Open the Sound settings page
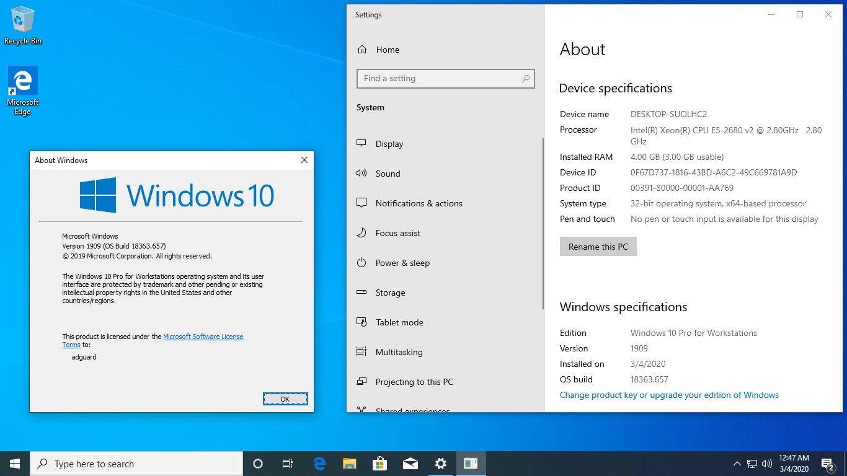The height and width of the screenshot is (476, 847). [x=388, y=174]
